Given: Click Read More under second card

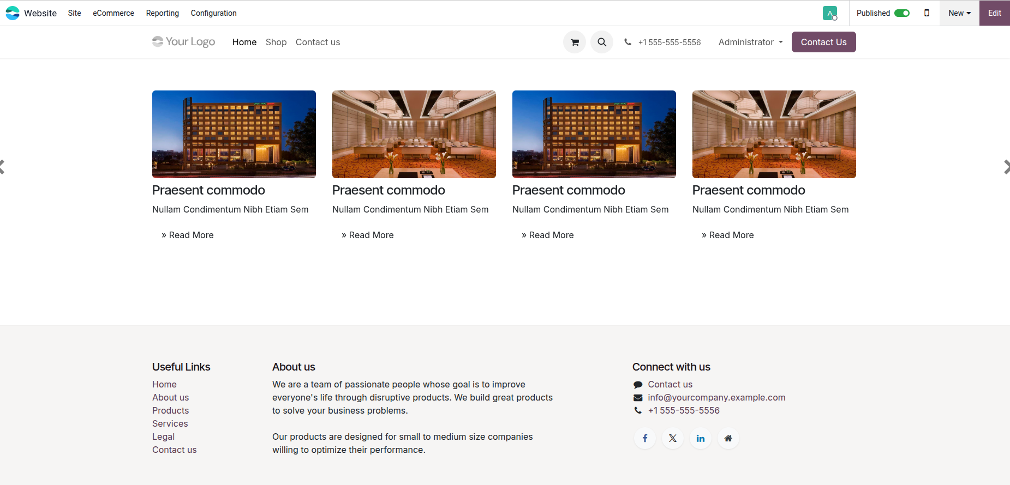Looking at the screenshot, I should click(x=368, y=235).
